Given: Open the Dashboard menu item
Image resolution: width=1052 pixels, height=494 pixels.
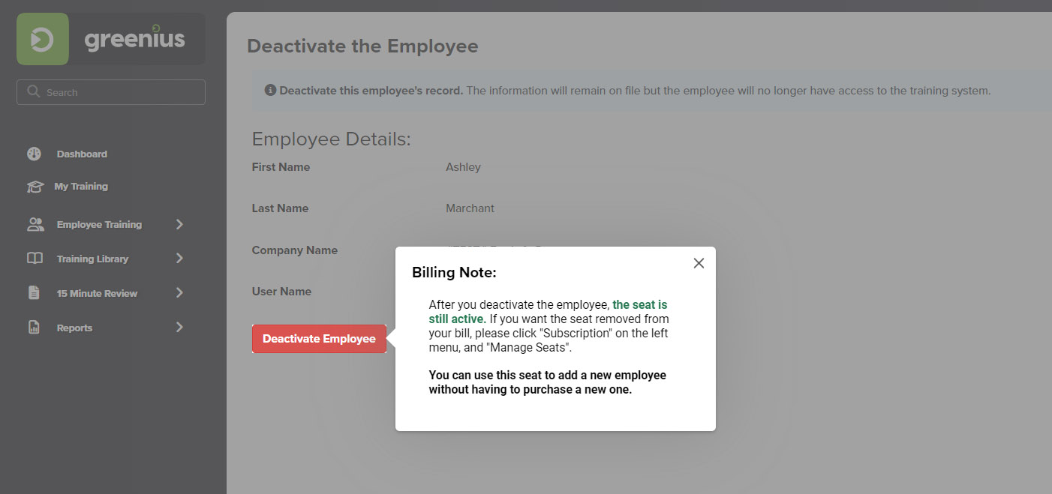Looking at the screenshot, I should 82,154.
